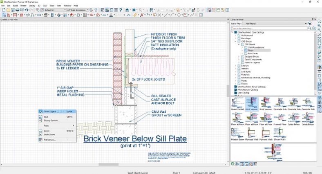Open the Tools menu
The height and width of the screenshot is (174, 322).
coord(52,6)
